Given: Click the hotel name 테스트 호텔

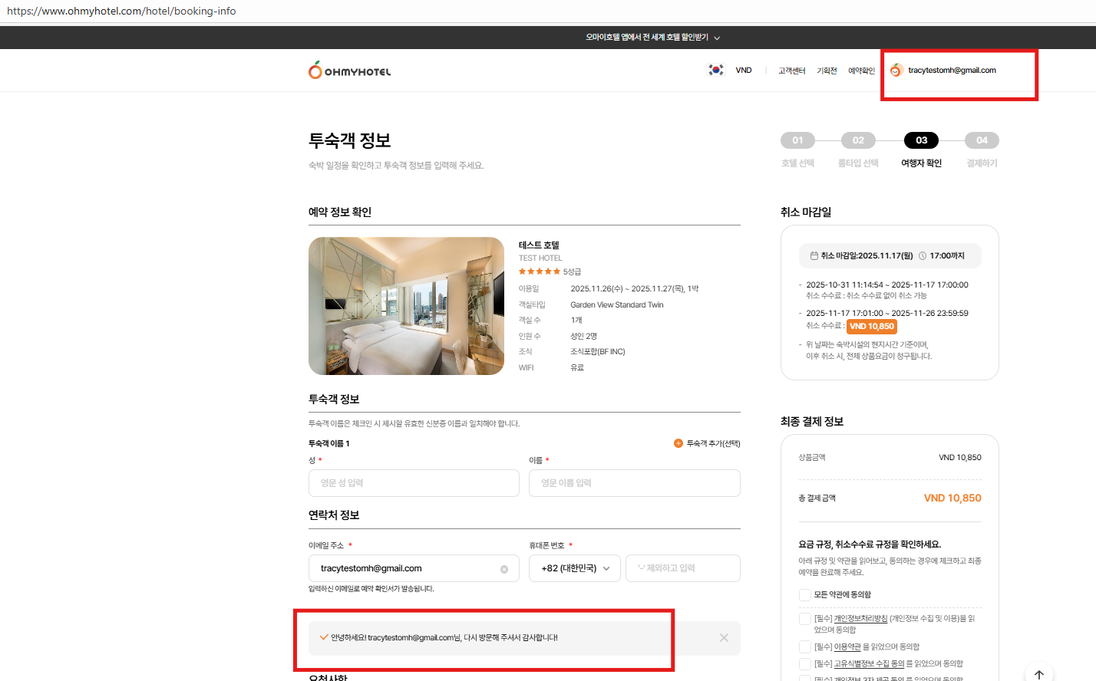Looking at the screenshot, I should point(539,245).
